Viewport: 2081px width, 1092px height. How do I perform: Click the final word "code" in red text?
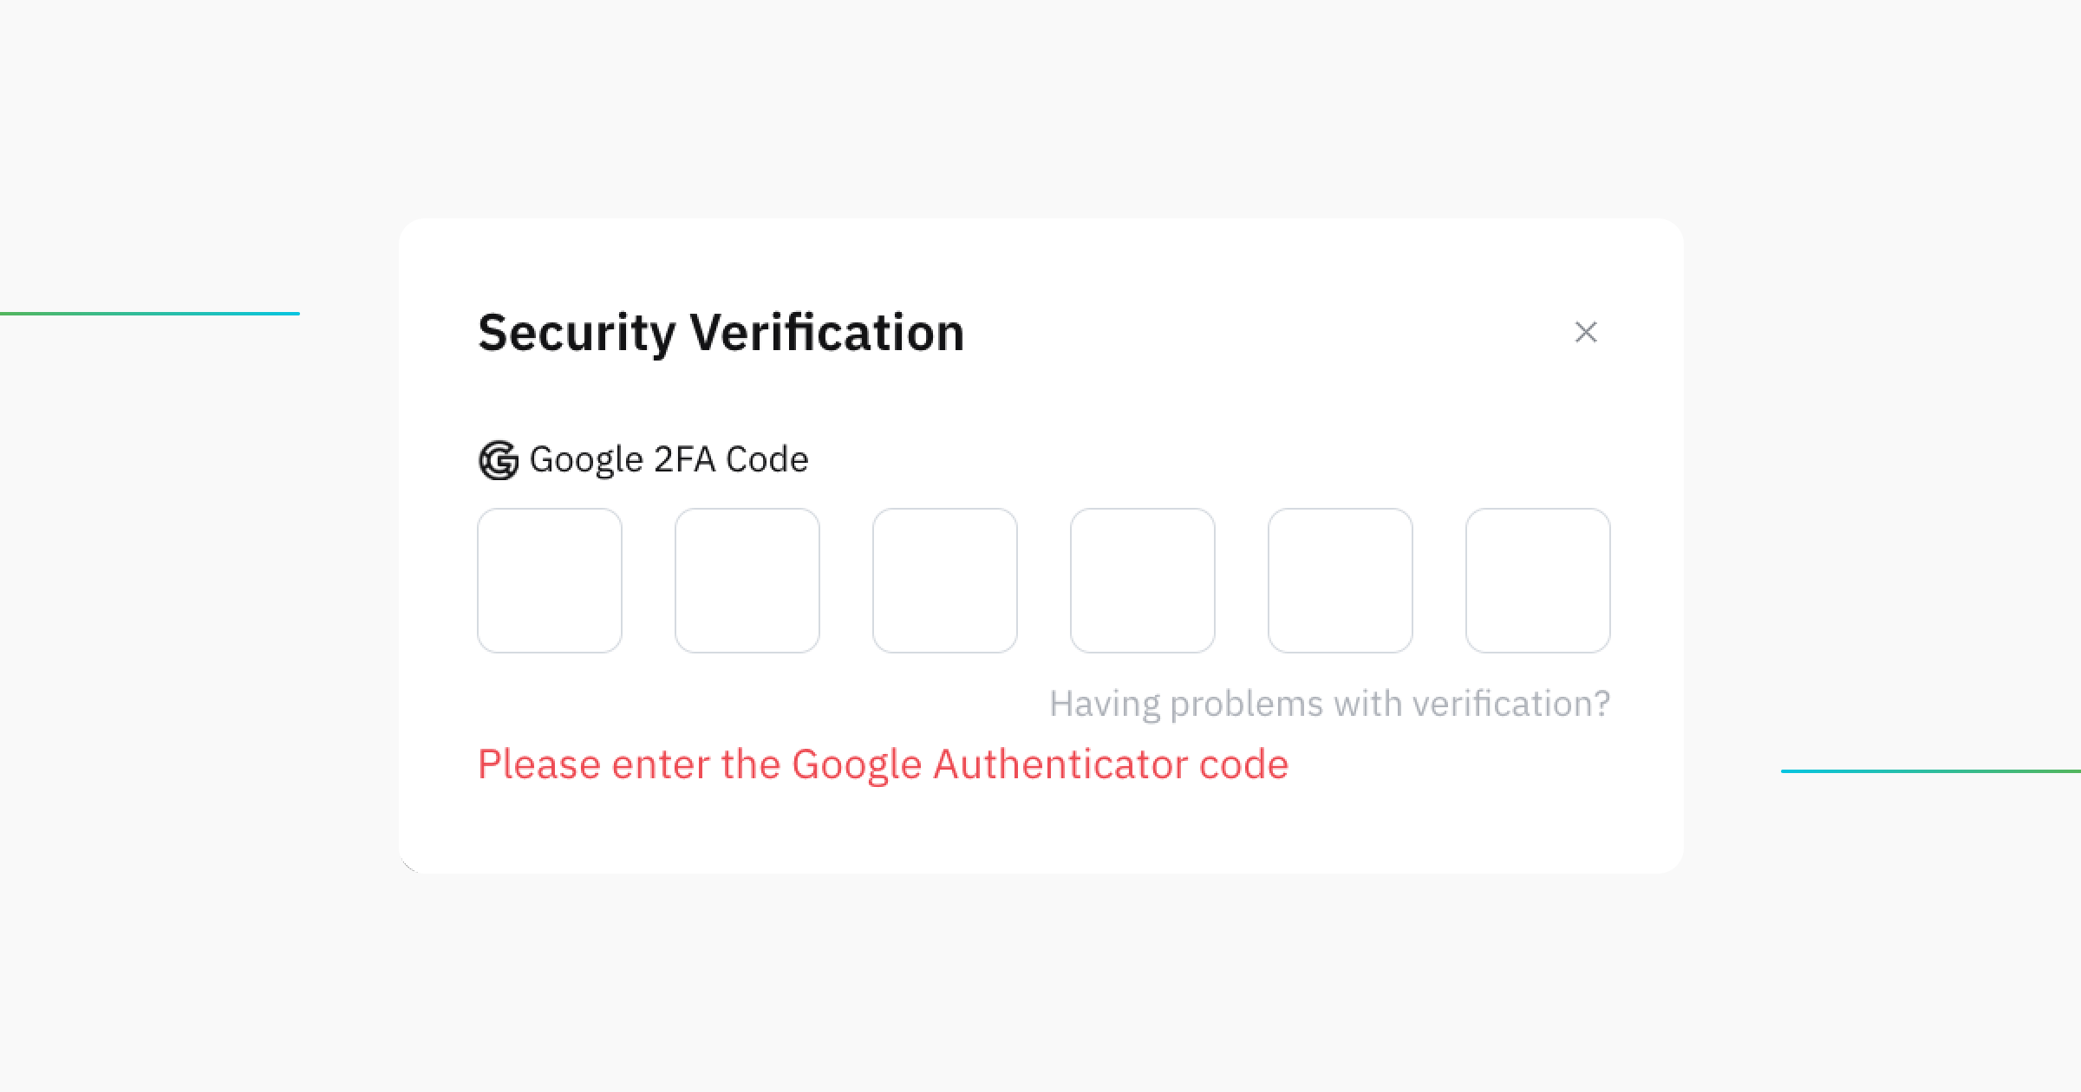(x=1243, y=764)
